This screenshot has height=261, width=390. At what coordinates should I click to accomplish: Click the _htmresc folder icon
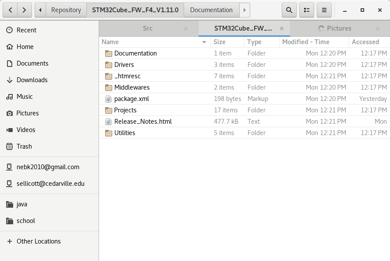108,76
